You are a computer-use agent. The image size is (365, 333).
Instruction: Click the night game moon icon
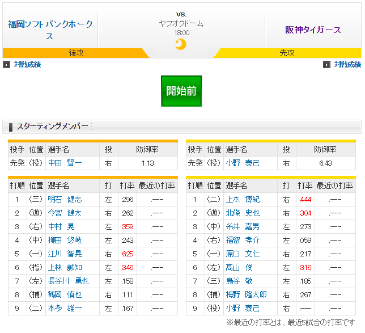(181, 44)
